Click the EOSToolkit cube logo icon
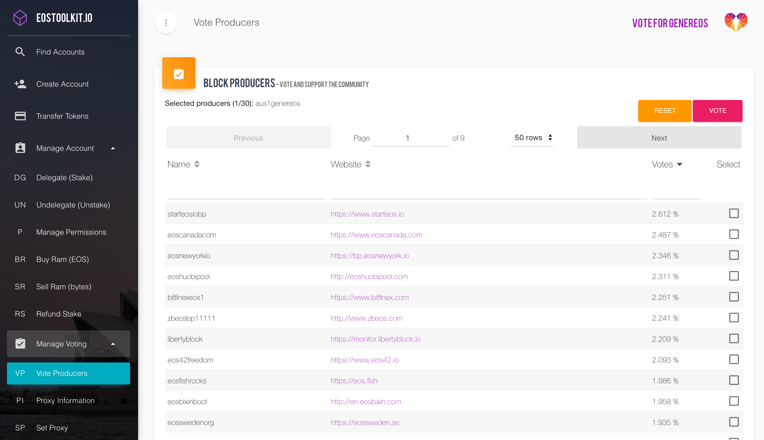Viewport: 764px width, 440px height. 20,18
